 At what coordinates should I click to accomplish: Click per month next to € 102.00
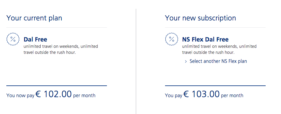coord(84,95)
